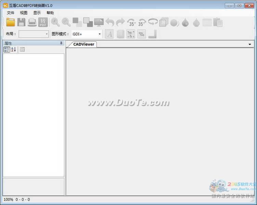Open the 图形模式 GDI+ dropdown

(x=86, y=34)
